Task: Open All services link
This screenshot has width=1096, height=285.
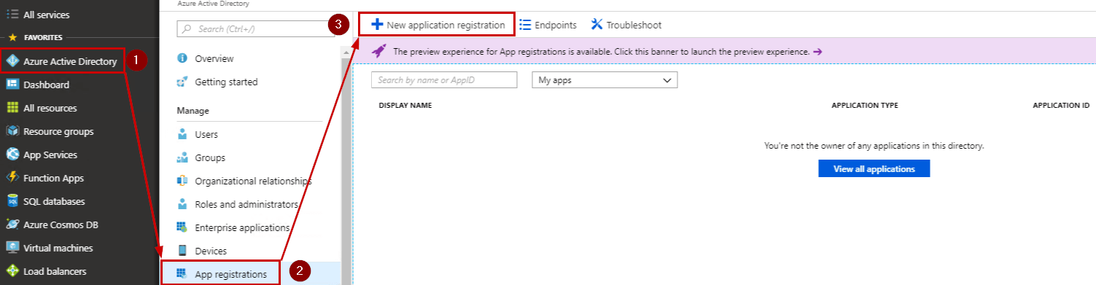Action: [x=46, y=14]
